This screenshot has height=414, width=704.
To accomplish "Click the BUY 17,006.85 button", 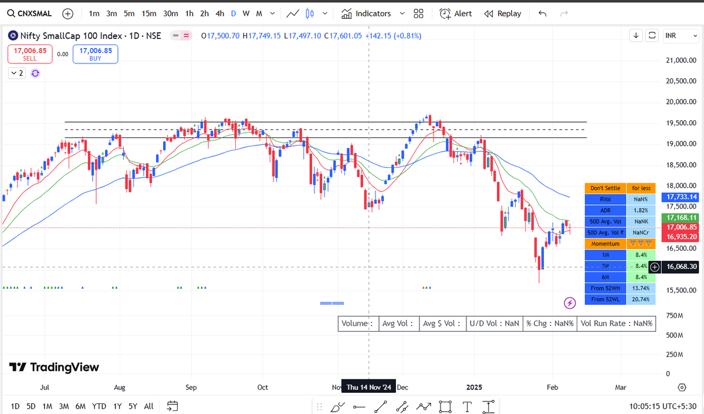I will pos(95,53).
